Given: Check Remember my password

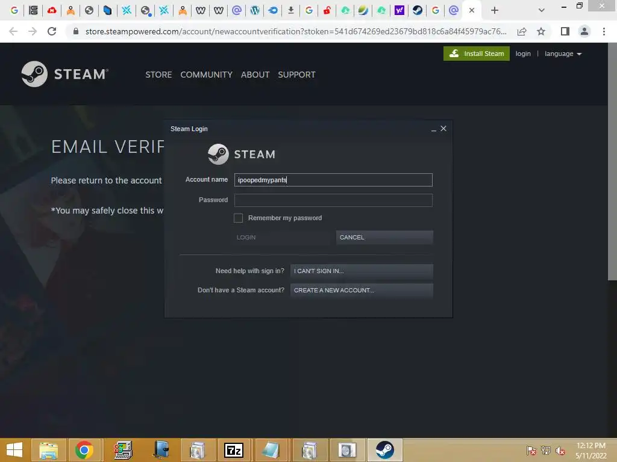Looking at the screenshot, I should (238, 218).
